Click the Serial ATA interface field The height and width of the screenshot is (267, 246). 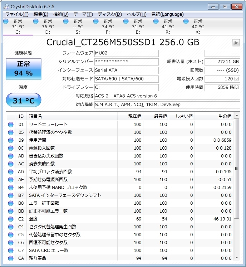coord(127,70)
